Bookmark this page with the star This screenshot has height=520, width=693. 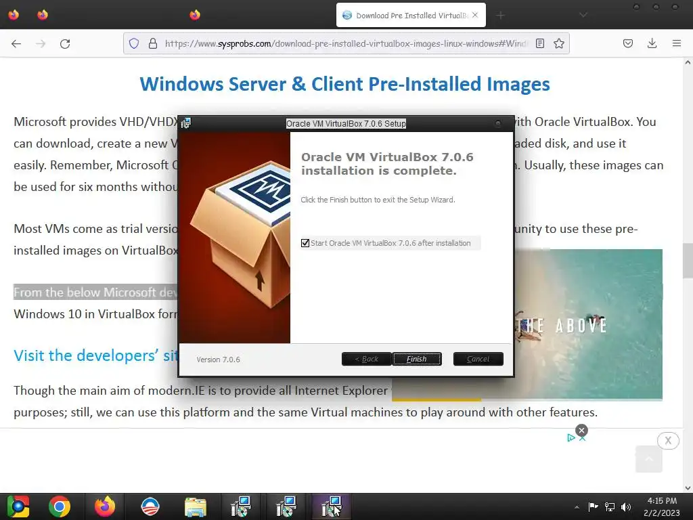click(x=559, y=43)
